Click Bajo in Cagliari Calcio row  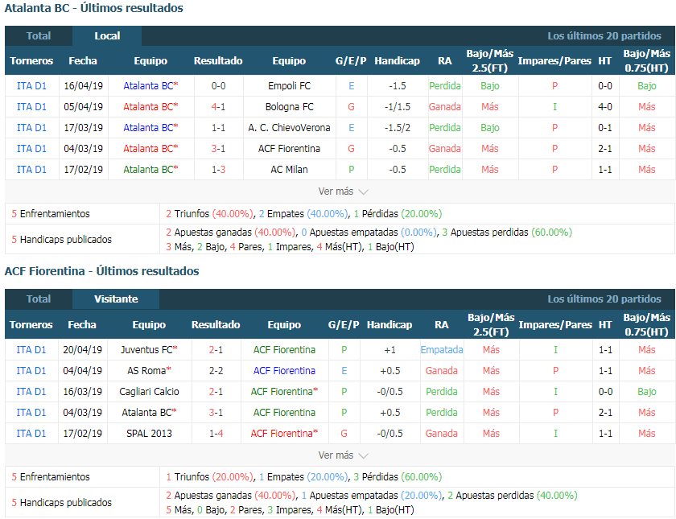(x=647, y=391)
